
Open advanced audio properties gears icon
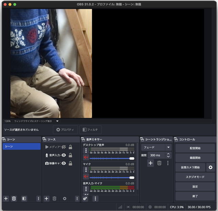(x=85, y=198)
